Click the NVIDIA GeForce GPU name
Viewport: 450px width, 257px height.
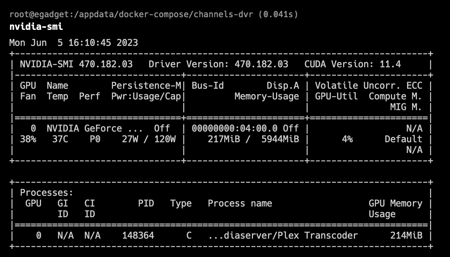coord(84,128)
